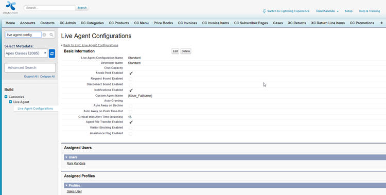Click the info icon in sidebar search
Screen dimensions: 386x195
click(44, 34)
